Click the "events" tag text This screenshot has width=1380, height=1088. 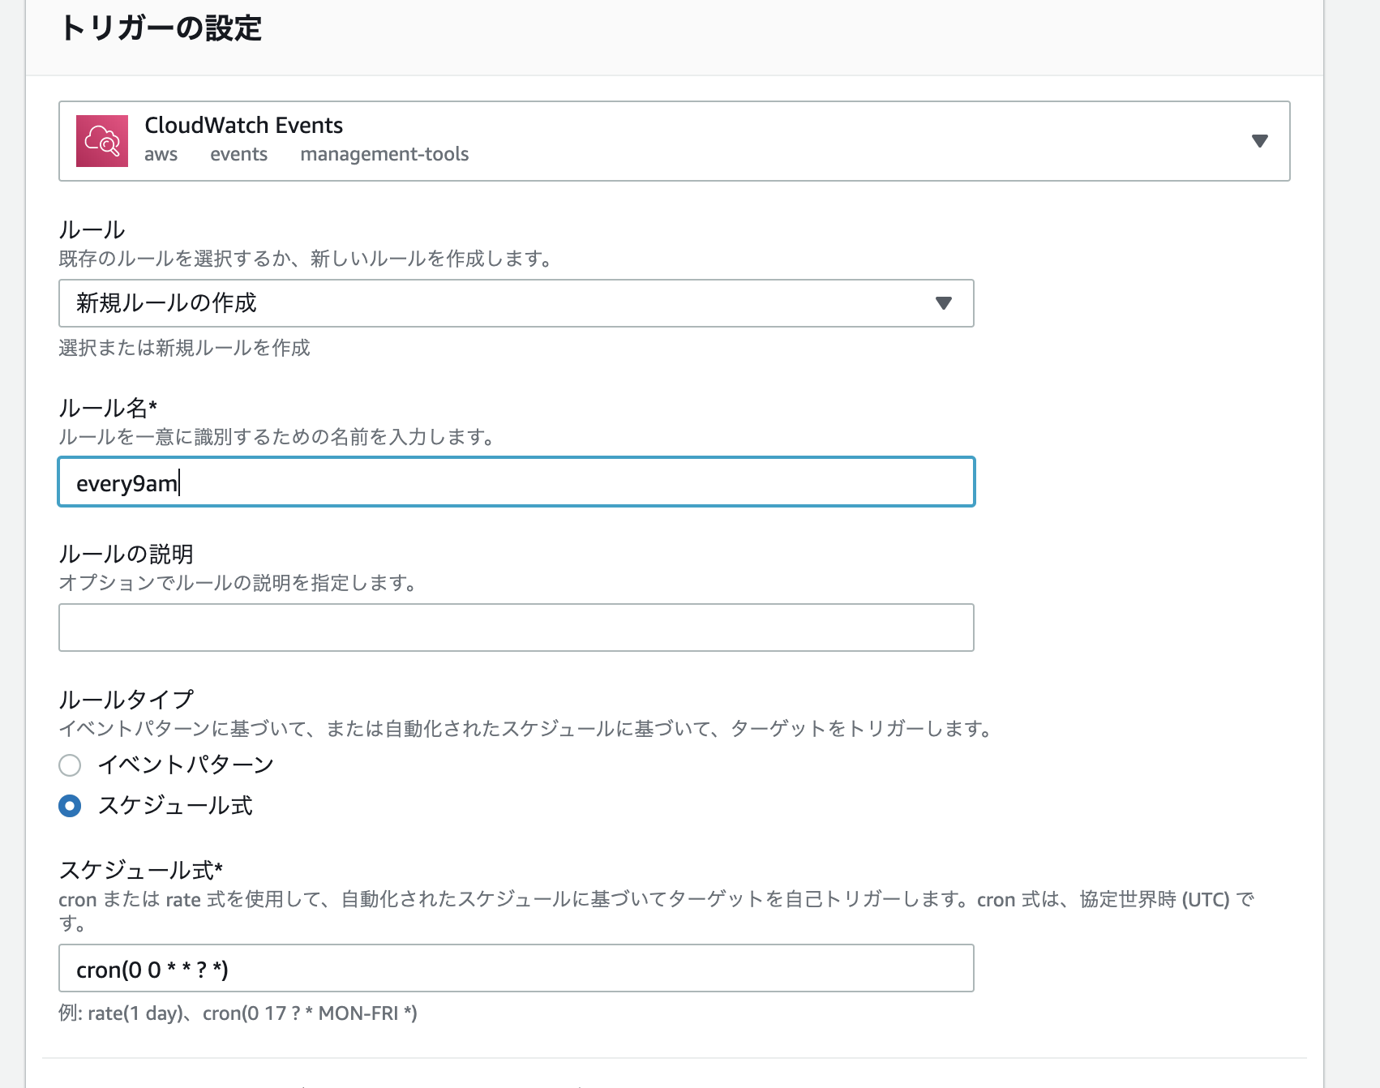pyautogui.click(x=238, y=154)
